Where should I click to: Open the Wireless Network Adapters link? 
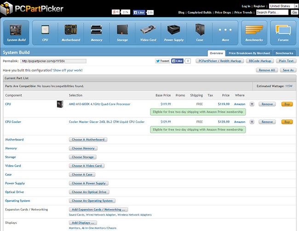point(134,215)
